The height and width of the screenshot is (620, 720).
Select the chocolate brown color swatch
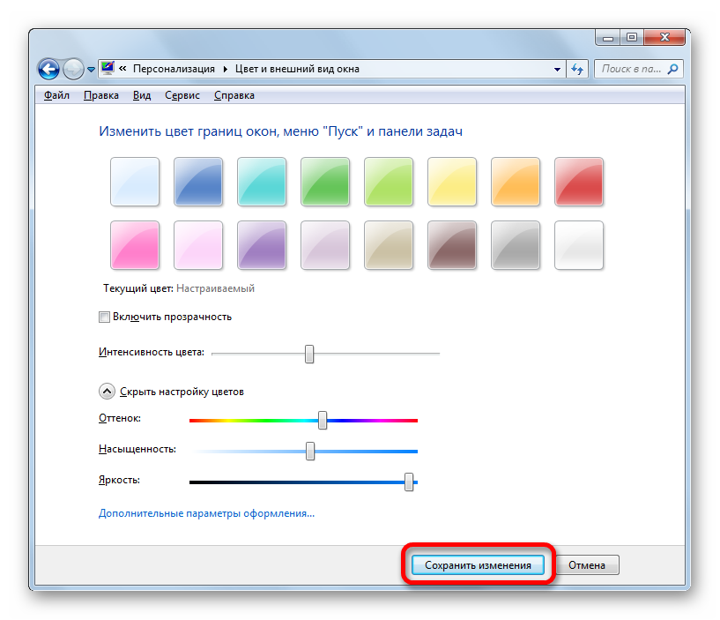pos(452,245)
